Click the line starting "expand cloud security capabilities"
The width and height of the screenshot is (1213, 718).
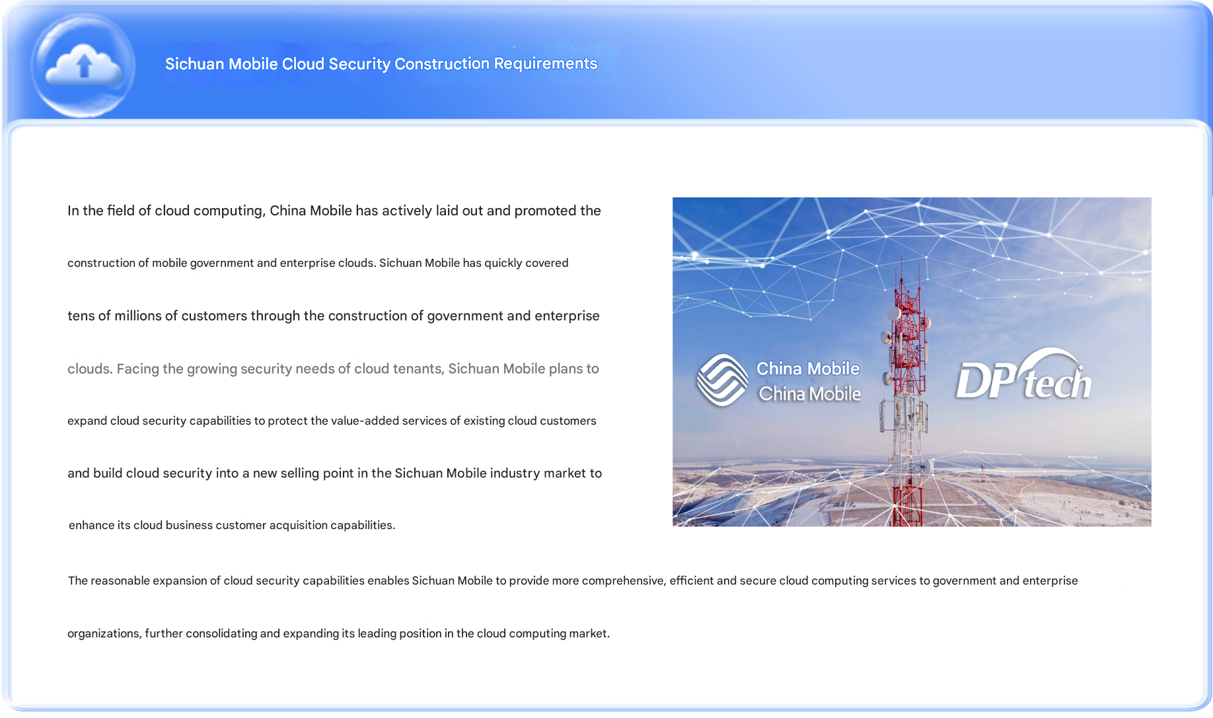[x=331, y=421]
